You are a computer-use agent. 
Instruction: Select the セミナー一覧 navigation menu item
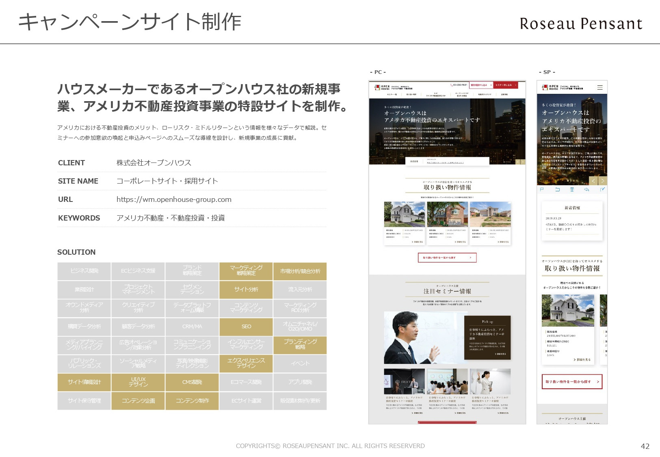click(392, 94)
